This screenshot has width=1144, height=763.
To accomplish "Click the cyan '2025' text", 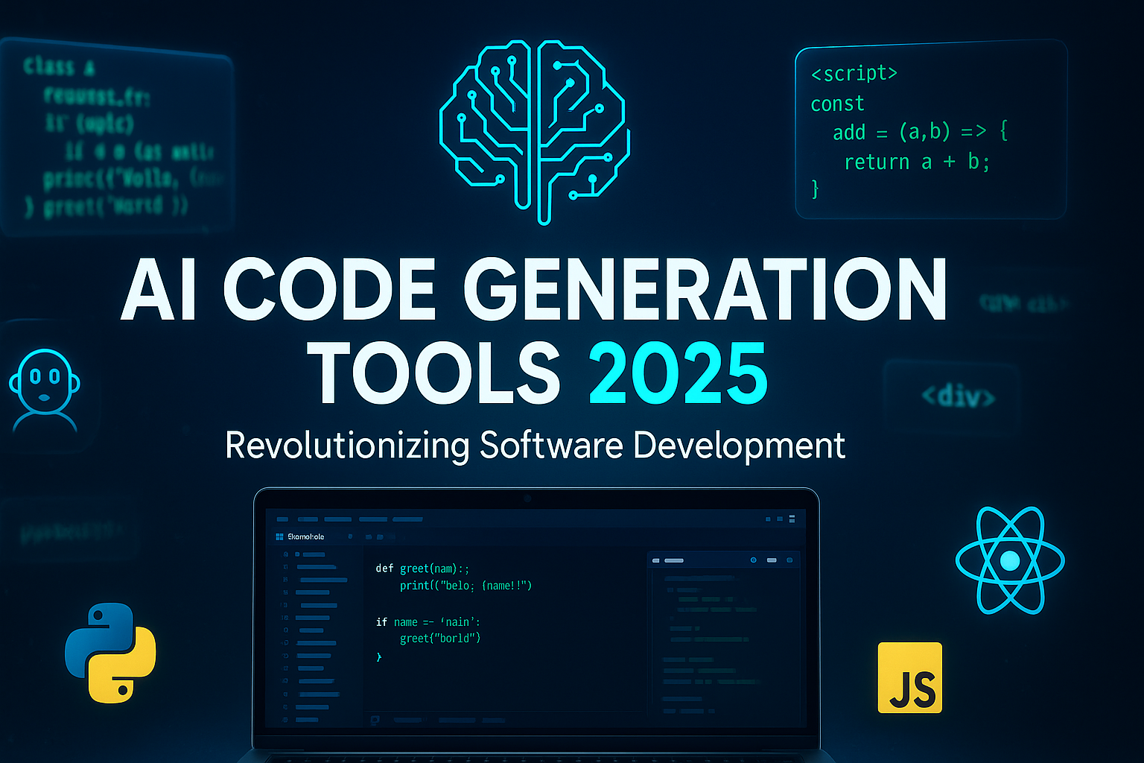I will click(x=678, y=373).
